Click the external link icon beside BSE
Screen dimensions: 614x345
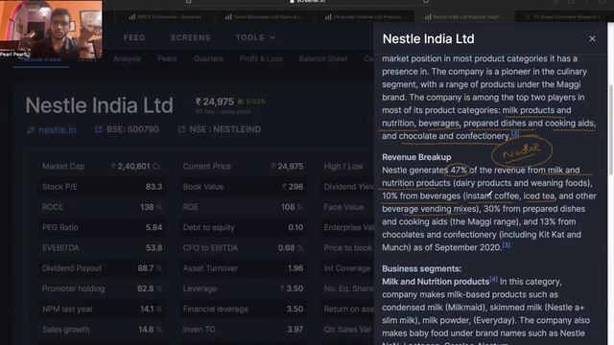tap(99, 129)
